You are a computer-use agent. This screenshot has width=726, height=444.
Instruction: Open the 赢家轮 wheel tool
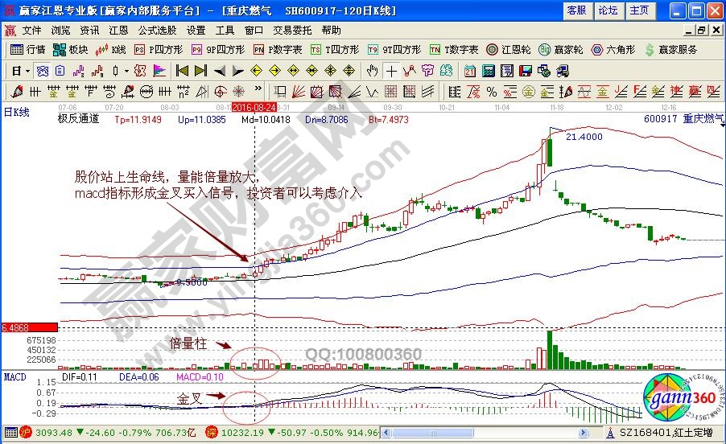(x=563, y=49)
